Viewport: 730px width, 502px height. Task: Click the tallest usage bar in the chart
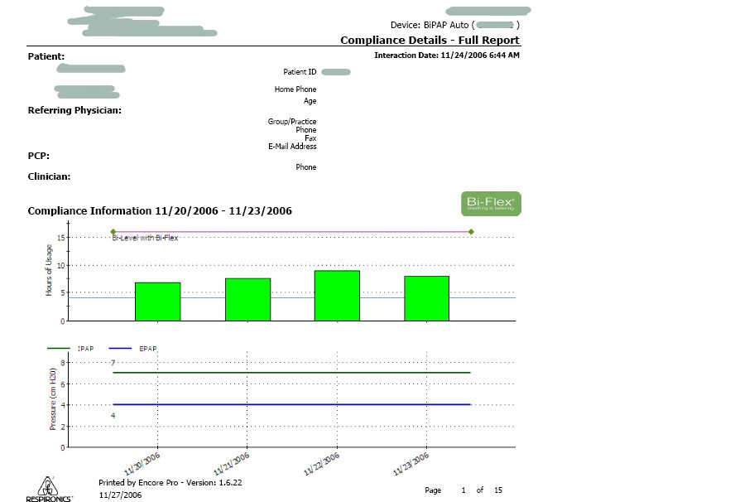tap(337, 296)
